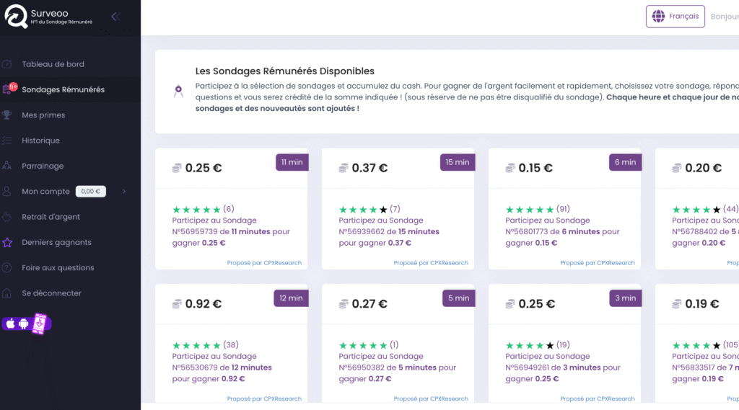Click the 0,00 € account balance badge
Screen dimensions: 739x410
coord(91,192)
